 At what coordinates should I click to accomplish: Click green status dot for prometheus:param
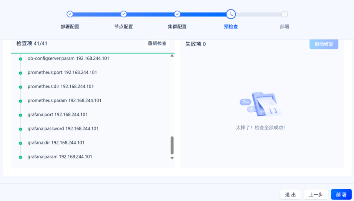20,101
